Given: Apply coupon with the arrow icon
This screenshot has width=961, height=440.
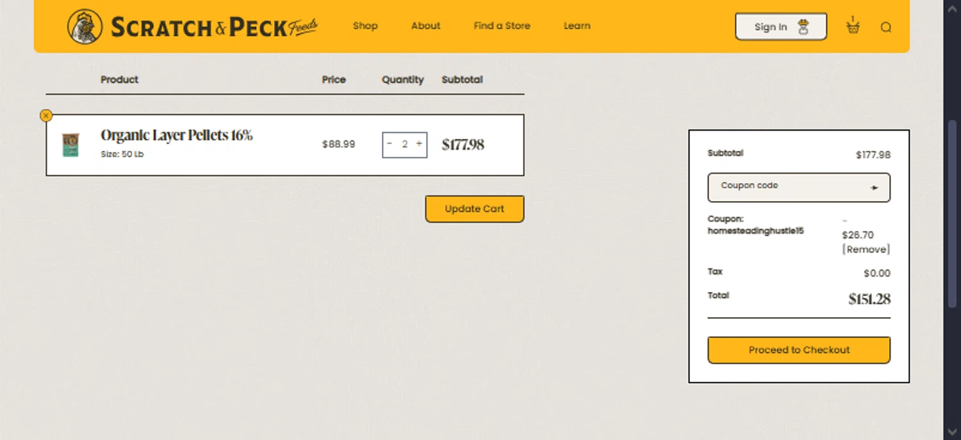Looking at the screenshot, I should tap(875, 188).
